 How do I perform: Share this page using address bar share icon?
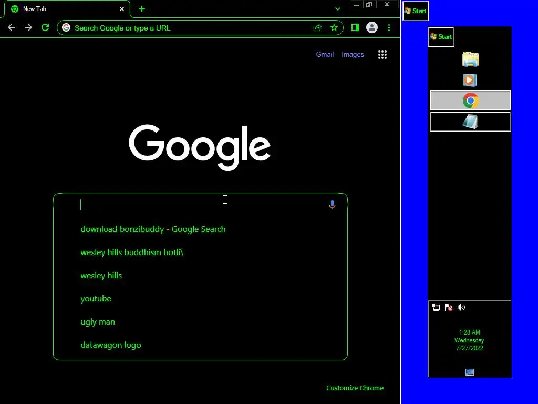click(317, 28)
